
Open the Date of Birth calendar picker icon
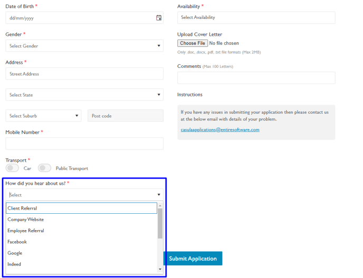pyautogui.click(x=159, y=18)
